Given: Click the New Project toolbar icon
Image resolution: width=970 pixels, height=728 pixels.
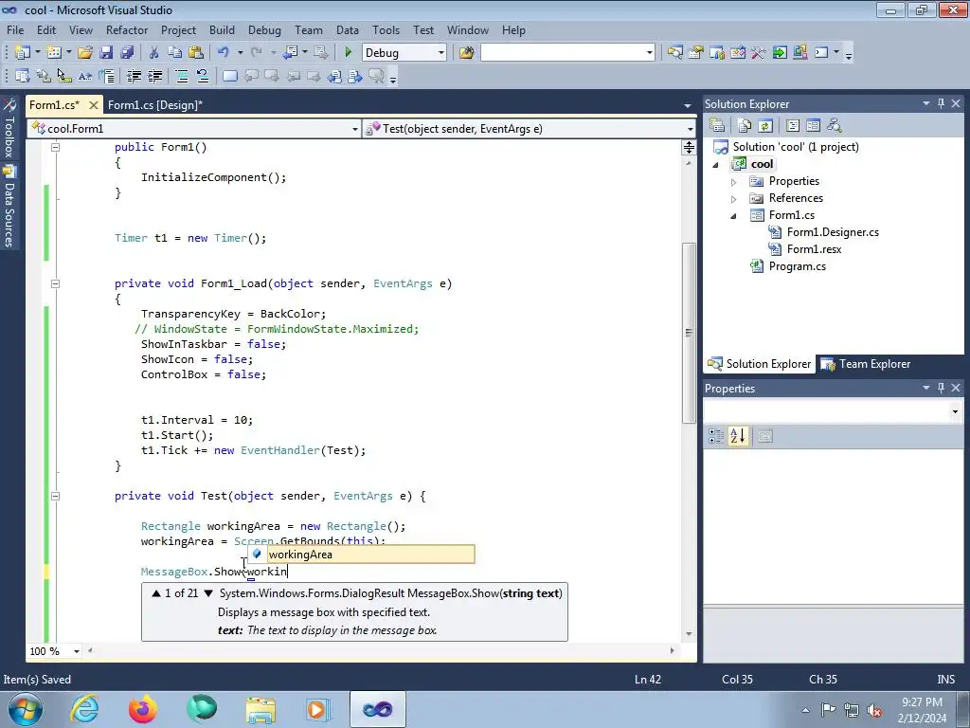Looking at the screenshot, I should click(x=23, y=53).
